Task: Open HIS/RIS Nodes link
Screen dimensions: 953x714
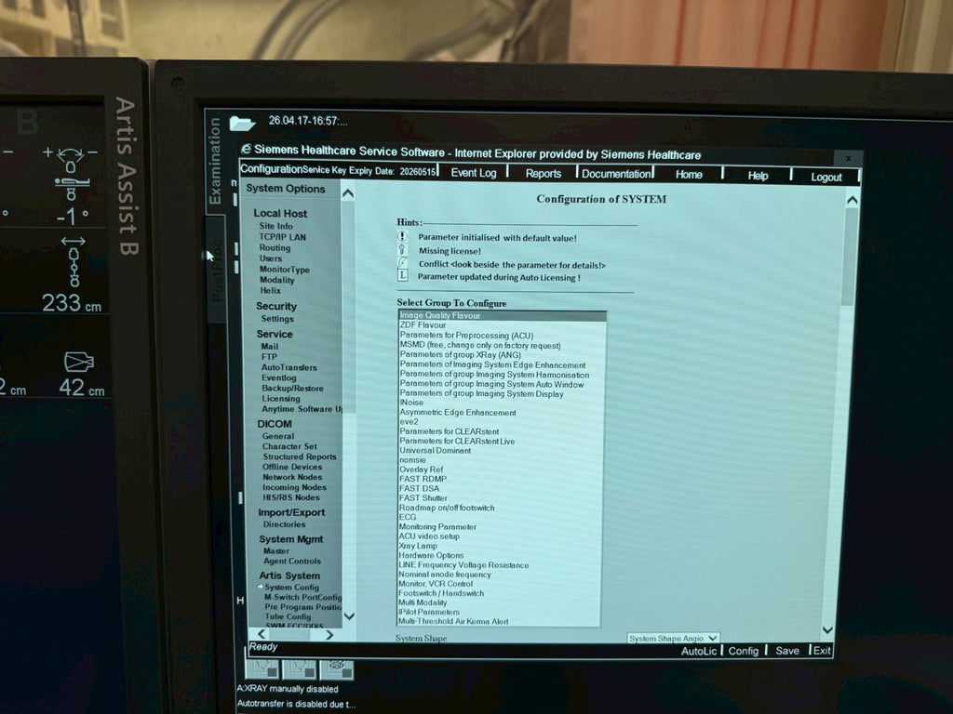Action: [x=291, y=496]
